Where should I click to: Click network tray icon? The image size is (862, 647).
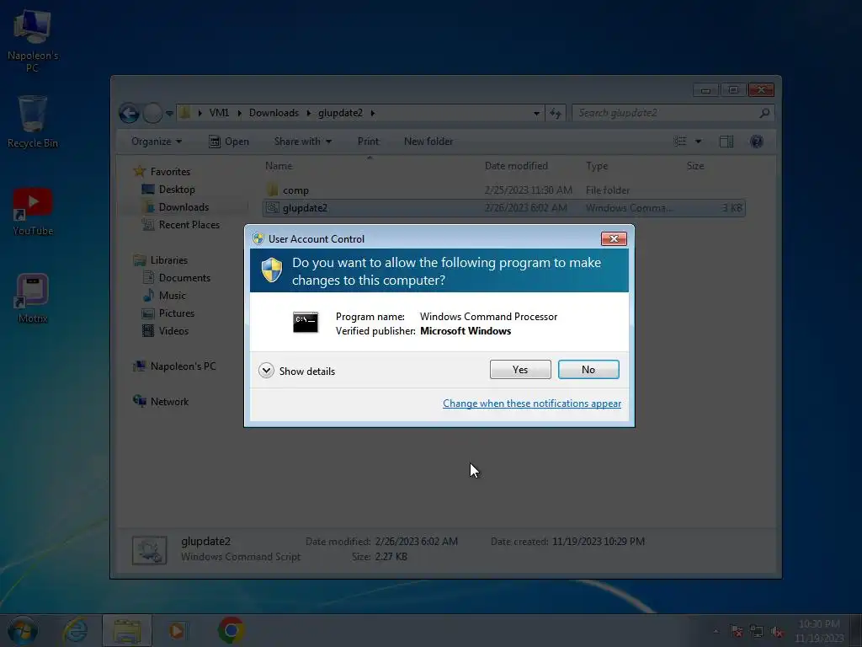(757, 632)
